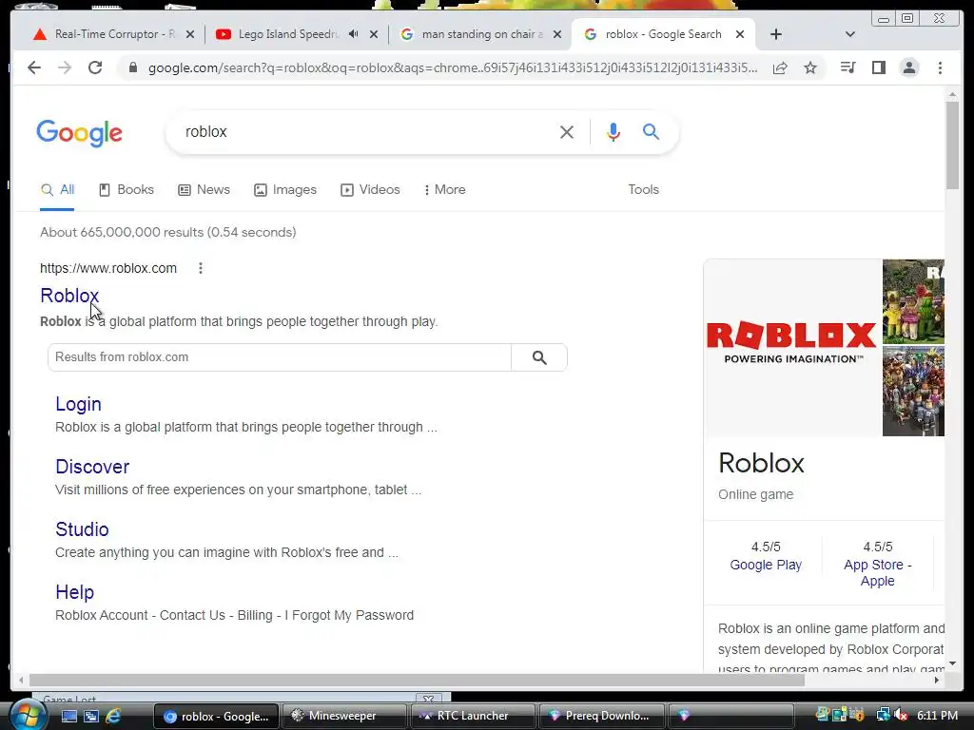974x730 pixels.
Task: Switch to RTC Launcher in the taskbar
Action: click(x=473, y=716)
